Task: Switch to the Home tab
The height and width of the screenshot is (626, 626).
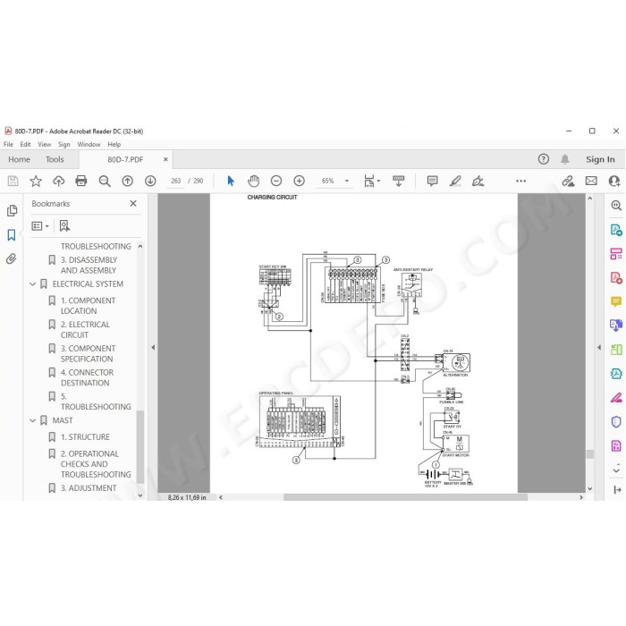Action: (19, 159)
